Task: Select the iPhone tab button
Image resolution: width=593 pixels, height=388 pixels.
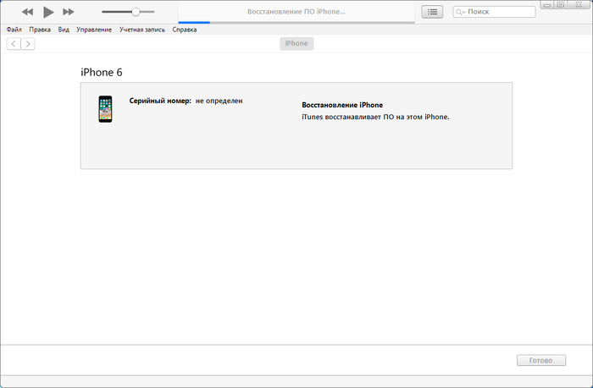Action: 296,44
